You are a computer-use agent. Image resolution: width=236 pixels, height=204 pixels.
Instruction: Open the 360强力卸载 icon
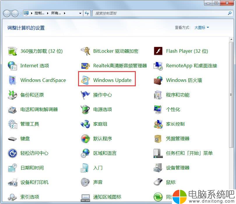click(12, 51)
